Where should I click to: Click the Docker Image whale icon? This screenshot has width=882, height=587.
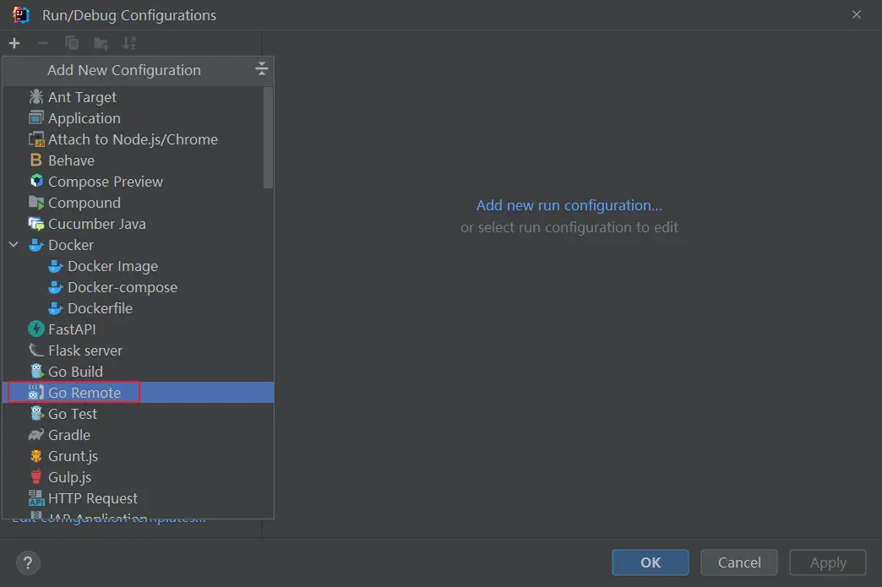pos(55,266)
